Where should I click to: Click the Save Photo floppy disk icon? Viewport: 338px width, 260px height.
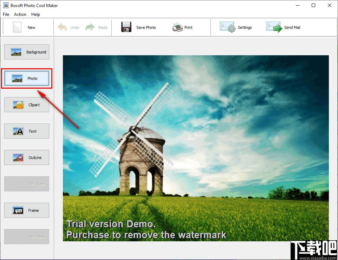[126, 27]
